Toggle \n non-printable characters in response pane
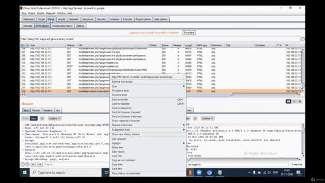This screenshot has height=183, width=325. coord(195,118)
